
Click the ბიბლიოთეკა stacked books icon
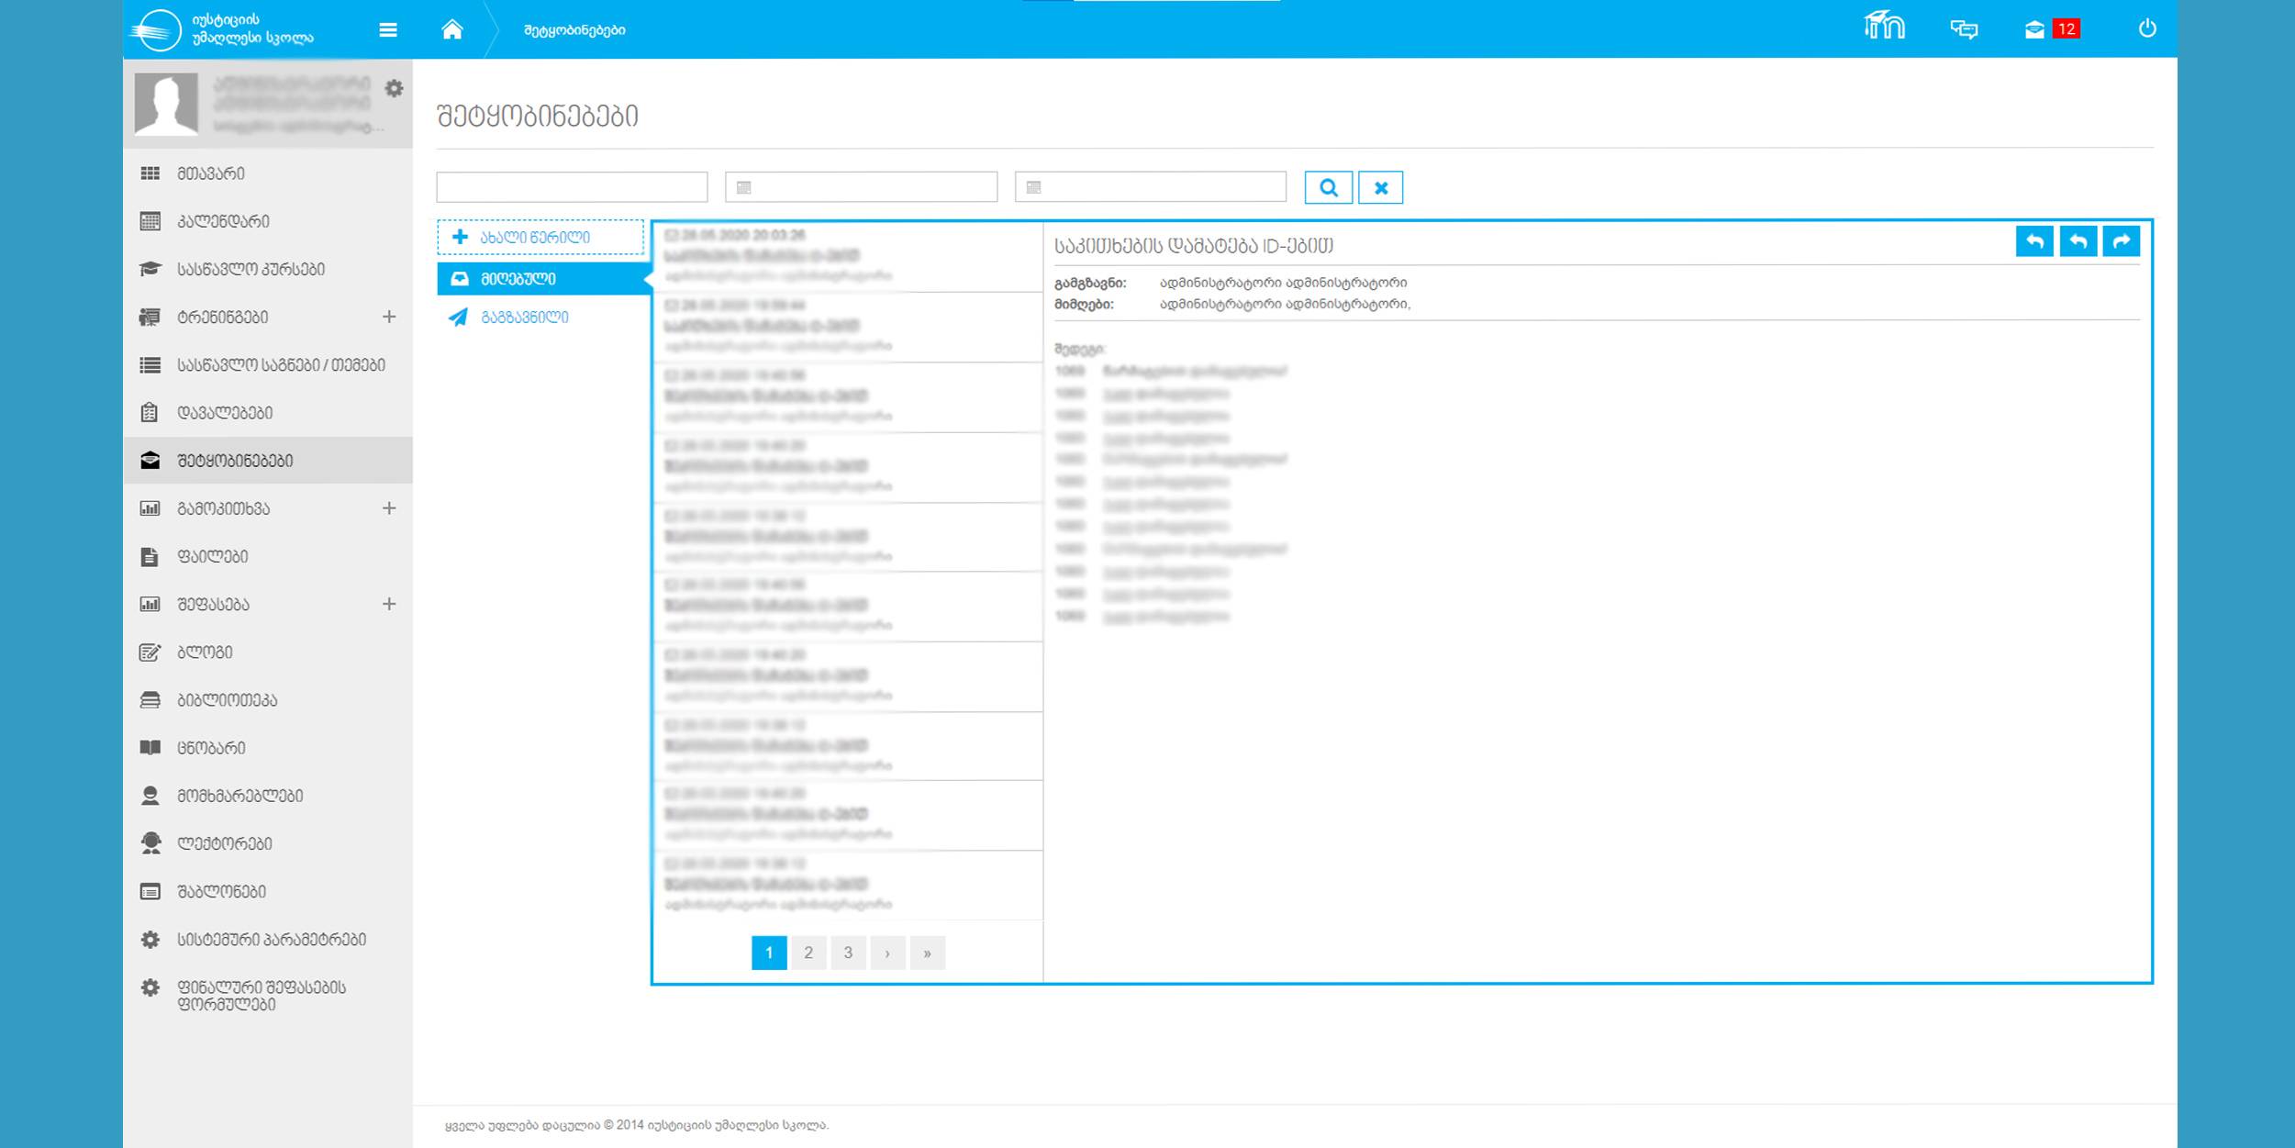point(150,699)
